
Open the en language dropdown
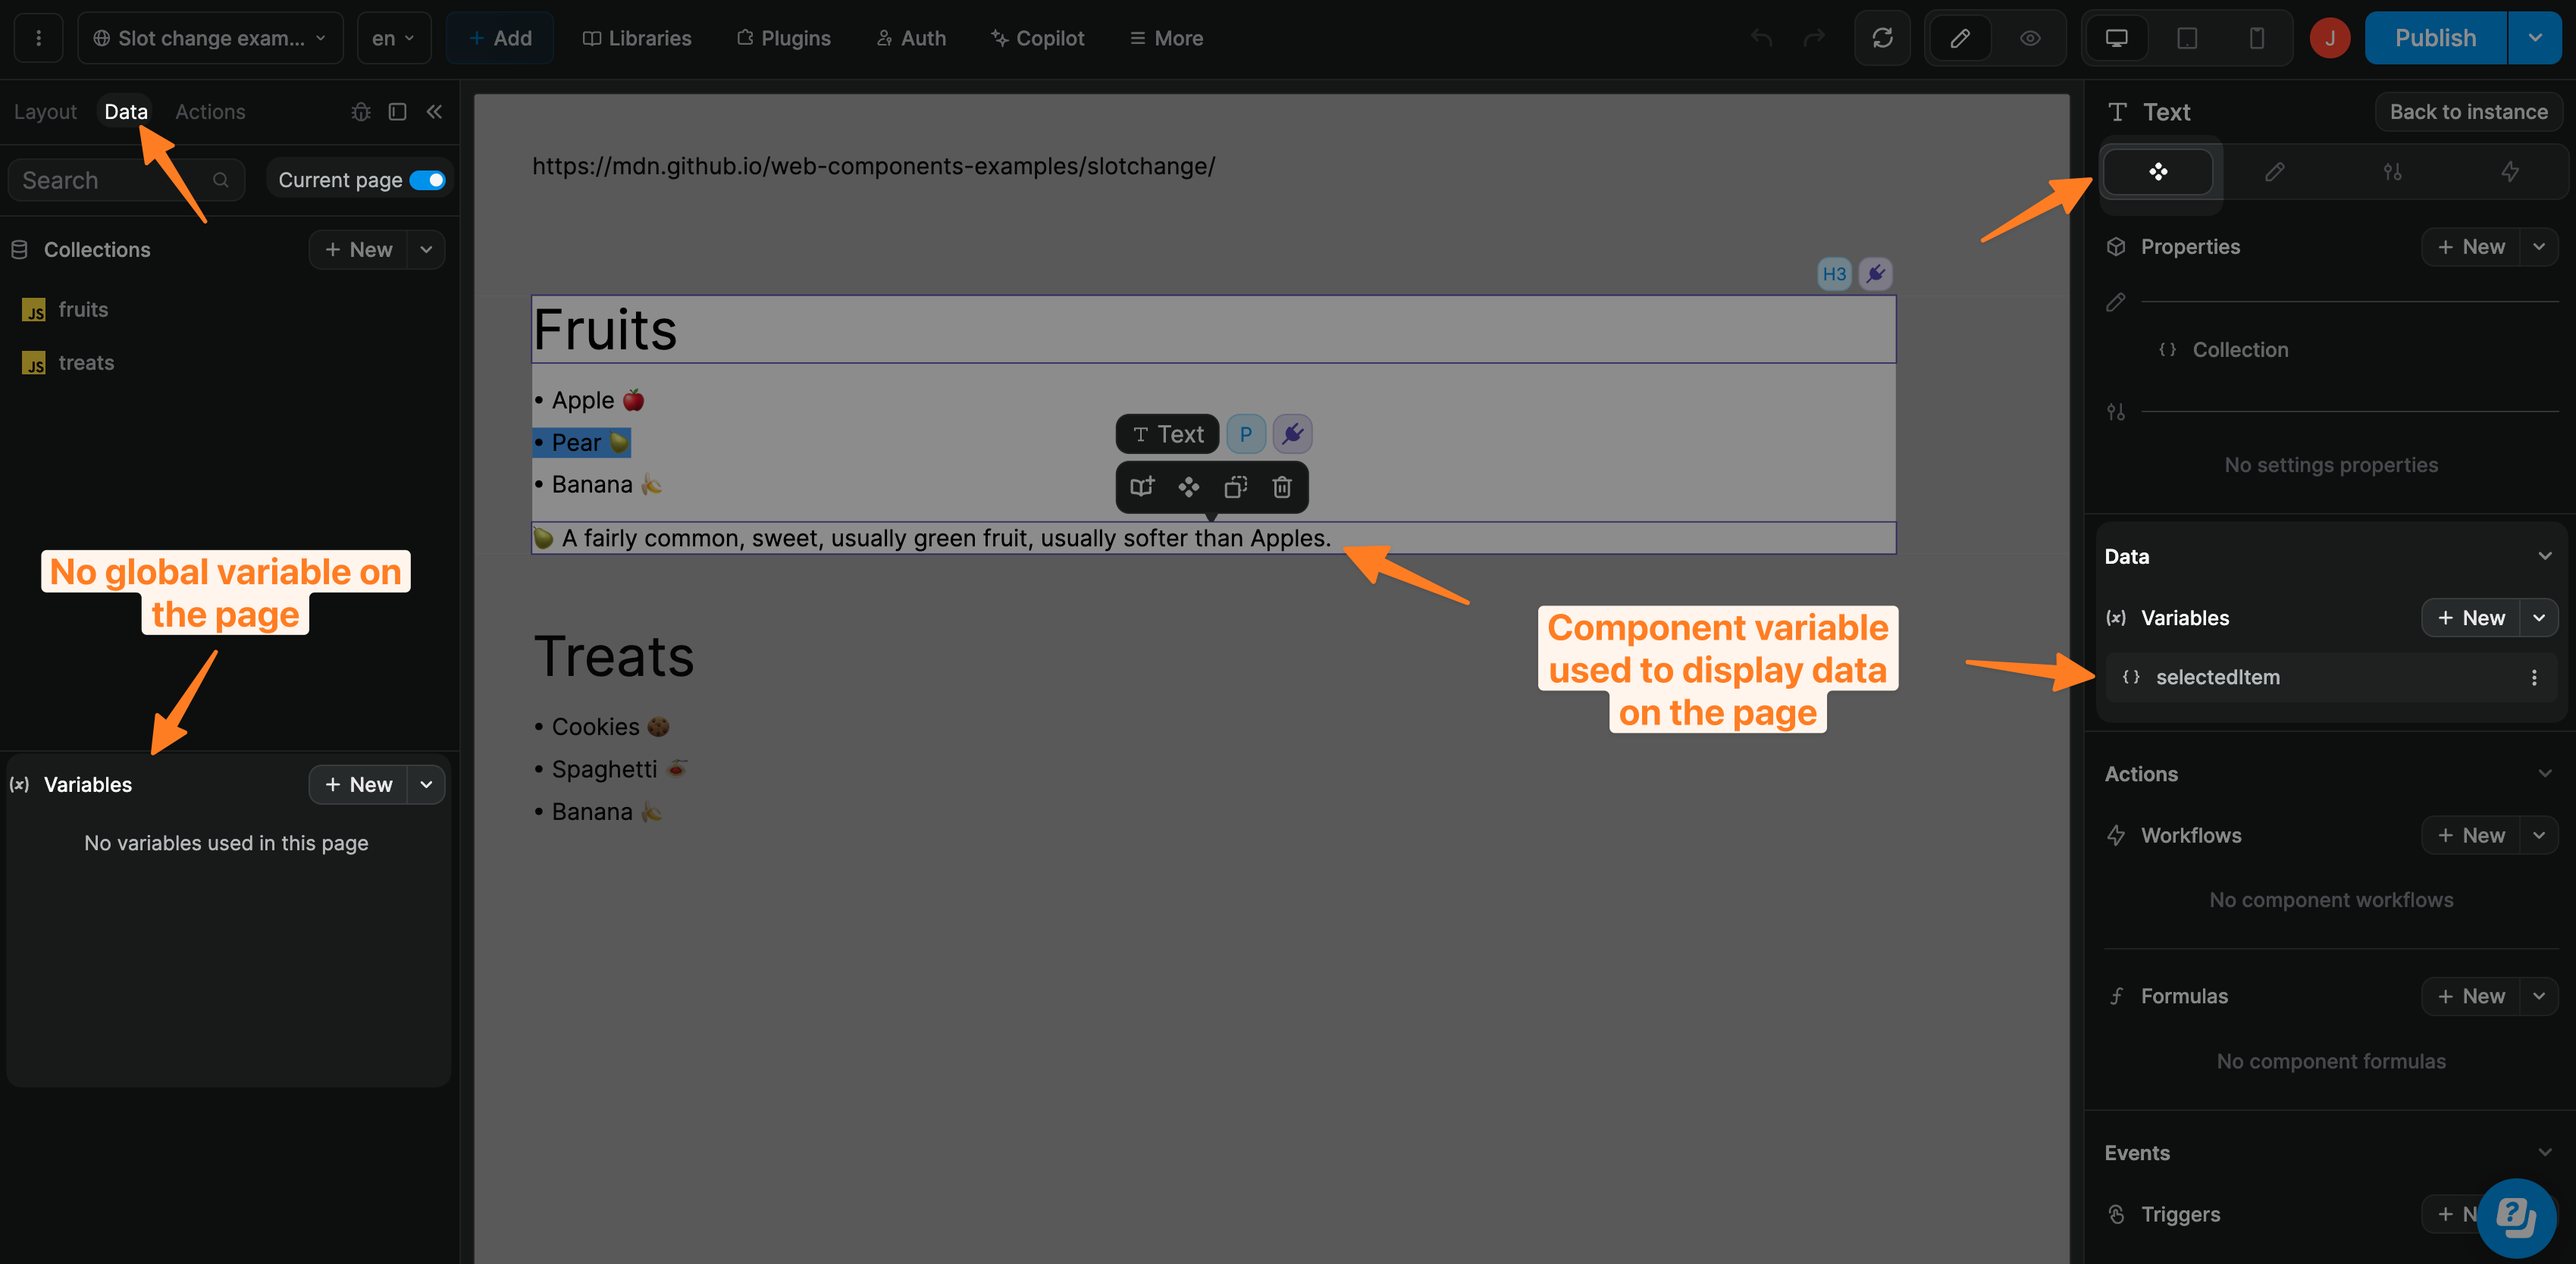click(x=393, y=38)
